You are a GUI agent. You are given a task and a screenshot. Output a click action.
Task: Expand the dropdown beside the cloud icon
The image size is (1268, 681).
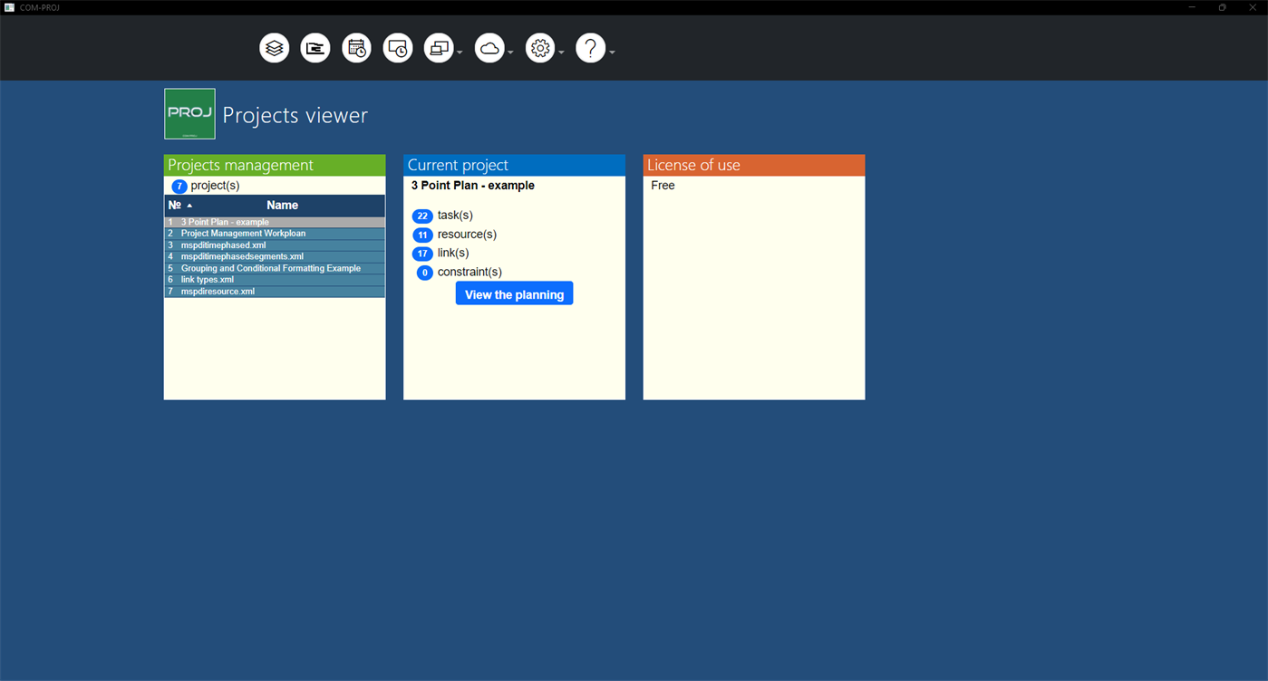[x=509, y=52]
